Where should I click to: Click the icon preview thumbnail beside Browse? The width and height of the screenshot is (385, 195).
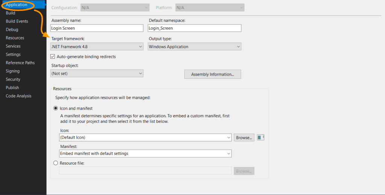[261, 138]
